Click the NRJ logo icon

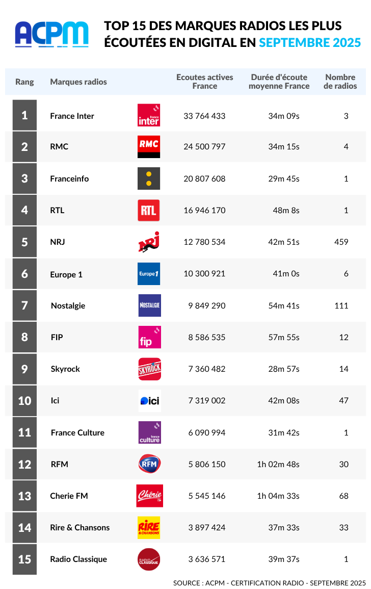149,242
